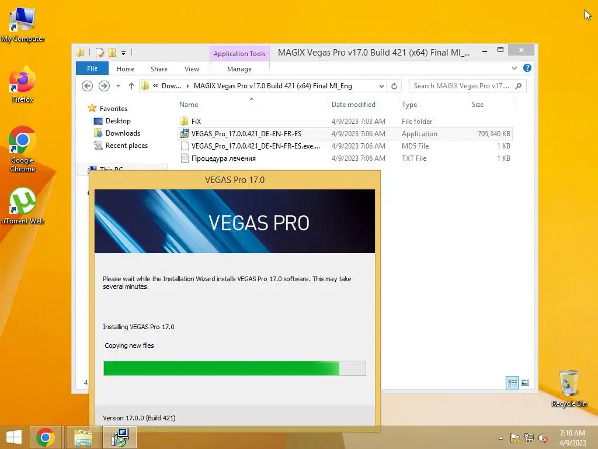598x449 pixels.
Task: Show hidden tray icons arrow
Action: [500, 438]
